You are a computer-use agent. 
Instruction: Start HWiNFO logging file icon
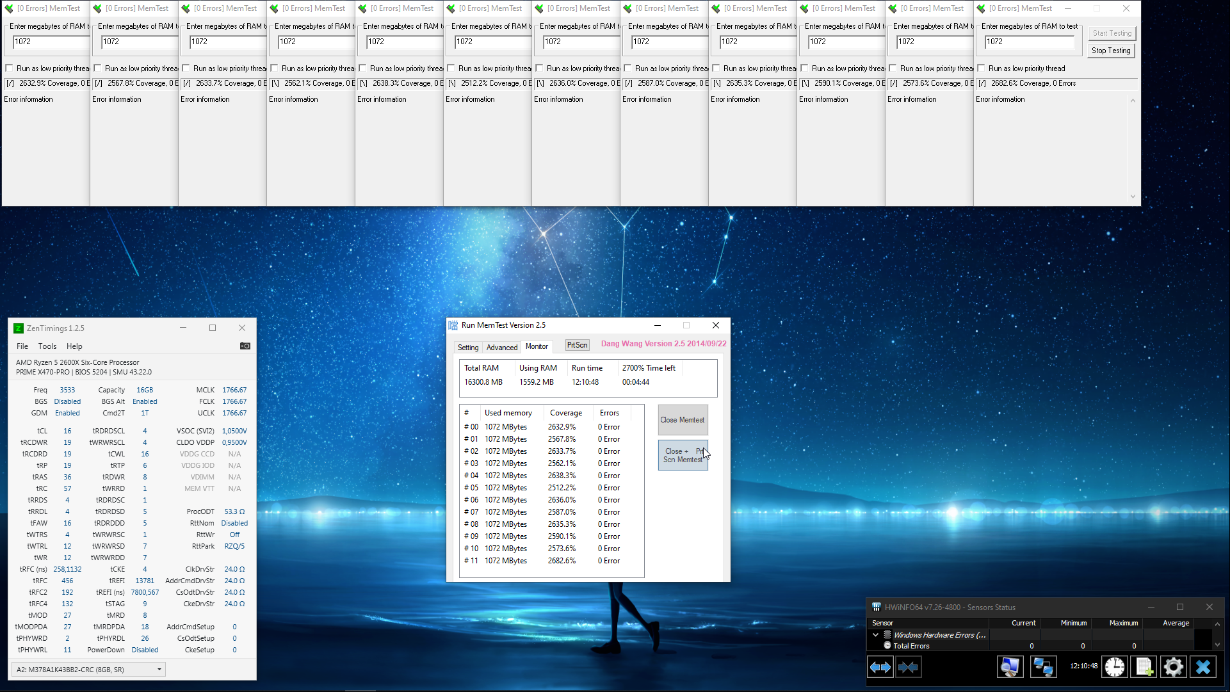click(1144, 667)
